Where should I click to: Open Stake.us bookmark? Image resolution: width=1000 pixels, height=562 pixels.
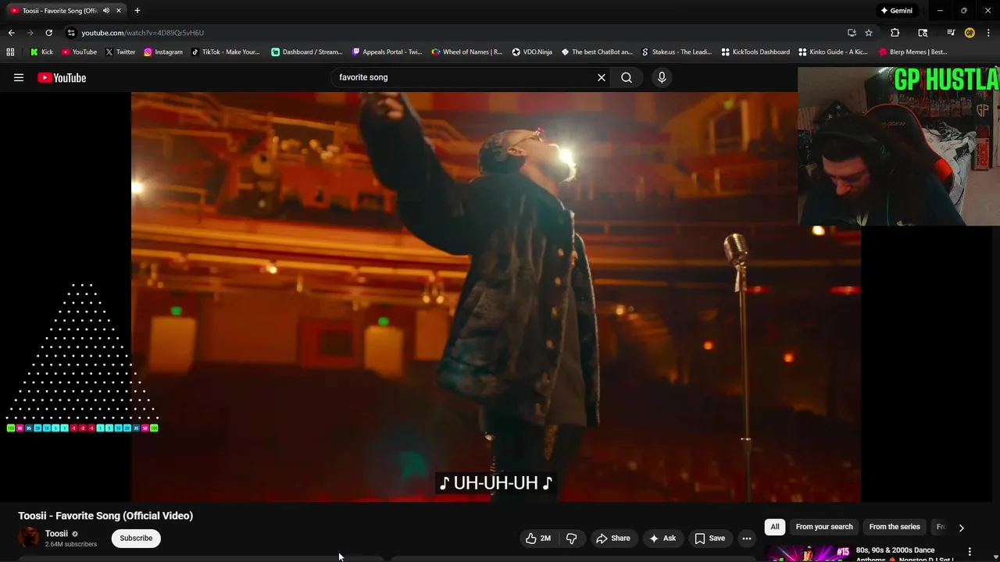(x=677, y=52)
